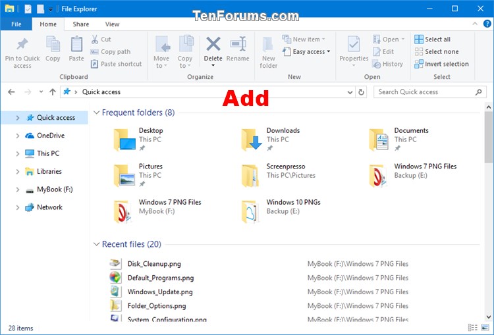Open Windows 10 PNGs folder
The height and width of the screenshot is (335, 494).
[x=281, y=211]
